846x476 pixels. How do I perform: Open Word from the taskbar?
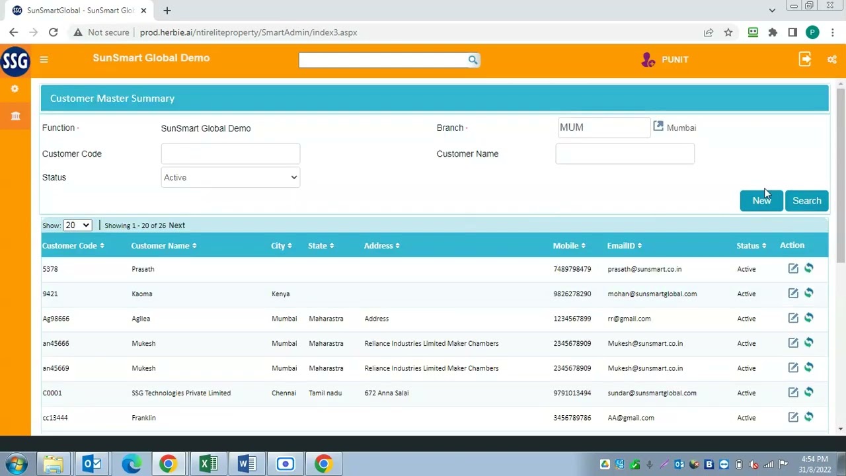[x=247, y=463]
